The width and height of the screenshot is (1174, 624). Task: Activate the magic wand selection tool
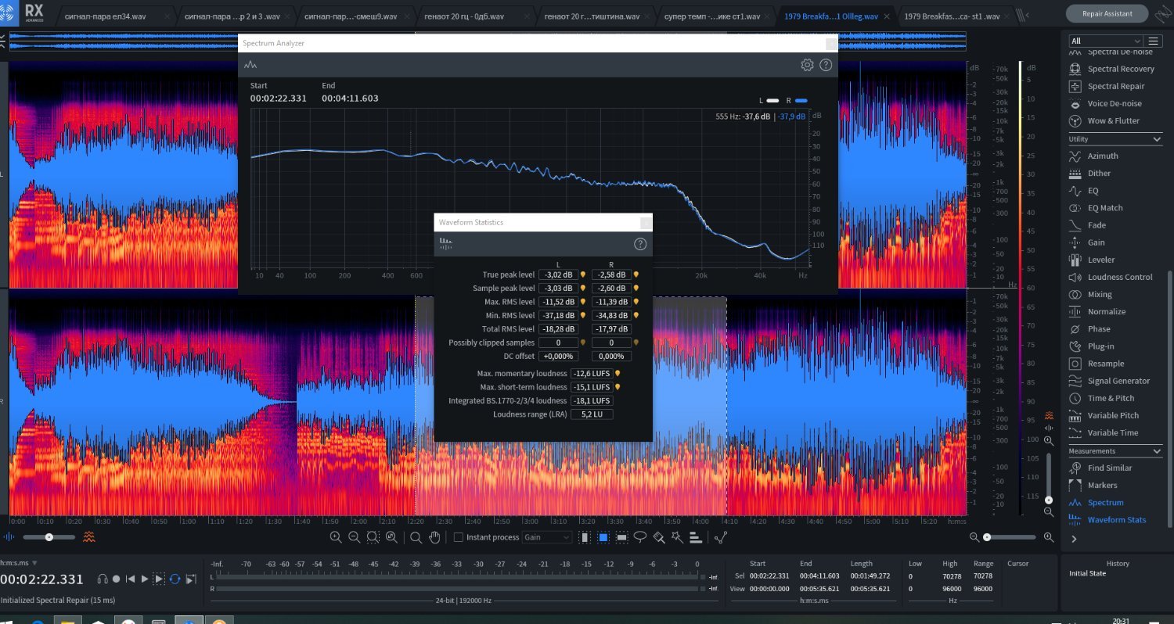(676, 537)
